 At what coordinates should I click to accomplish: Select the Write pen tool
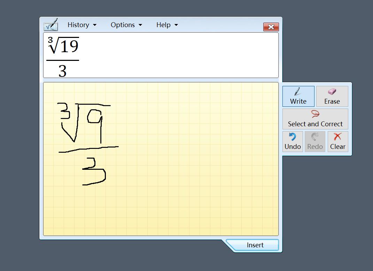coord(298,96)
